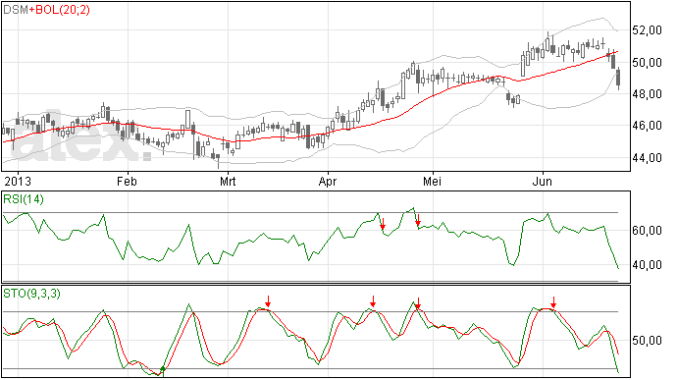677x380 pixels.
Task: Click the 60,00 RSI axis label
Action: coord(647,231)
